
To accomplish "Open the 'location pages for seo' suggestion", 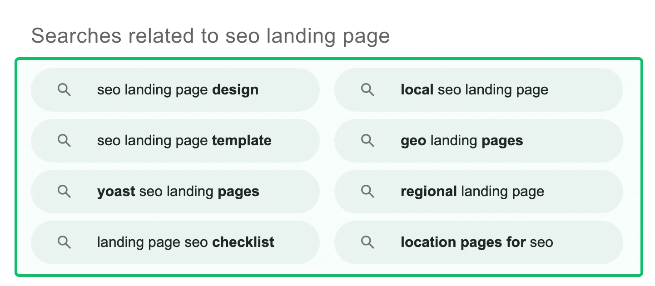I will click(x=476, y=242).
